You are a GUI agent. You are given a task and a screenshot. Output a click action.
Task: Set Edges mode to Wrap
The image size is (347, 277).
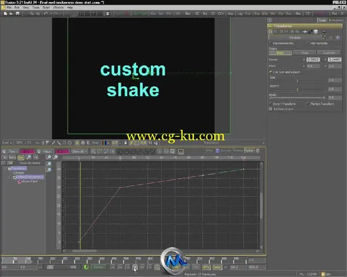pyautogui.click(x=304, y=53)
